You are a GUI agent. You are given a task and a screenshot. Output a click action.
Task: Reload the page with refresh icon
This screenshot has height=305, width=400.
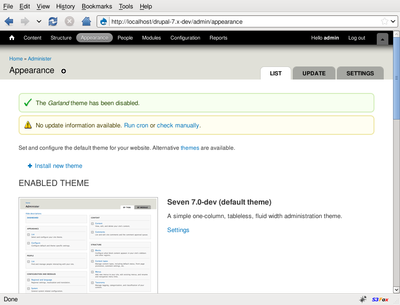pos(53,21)
